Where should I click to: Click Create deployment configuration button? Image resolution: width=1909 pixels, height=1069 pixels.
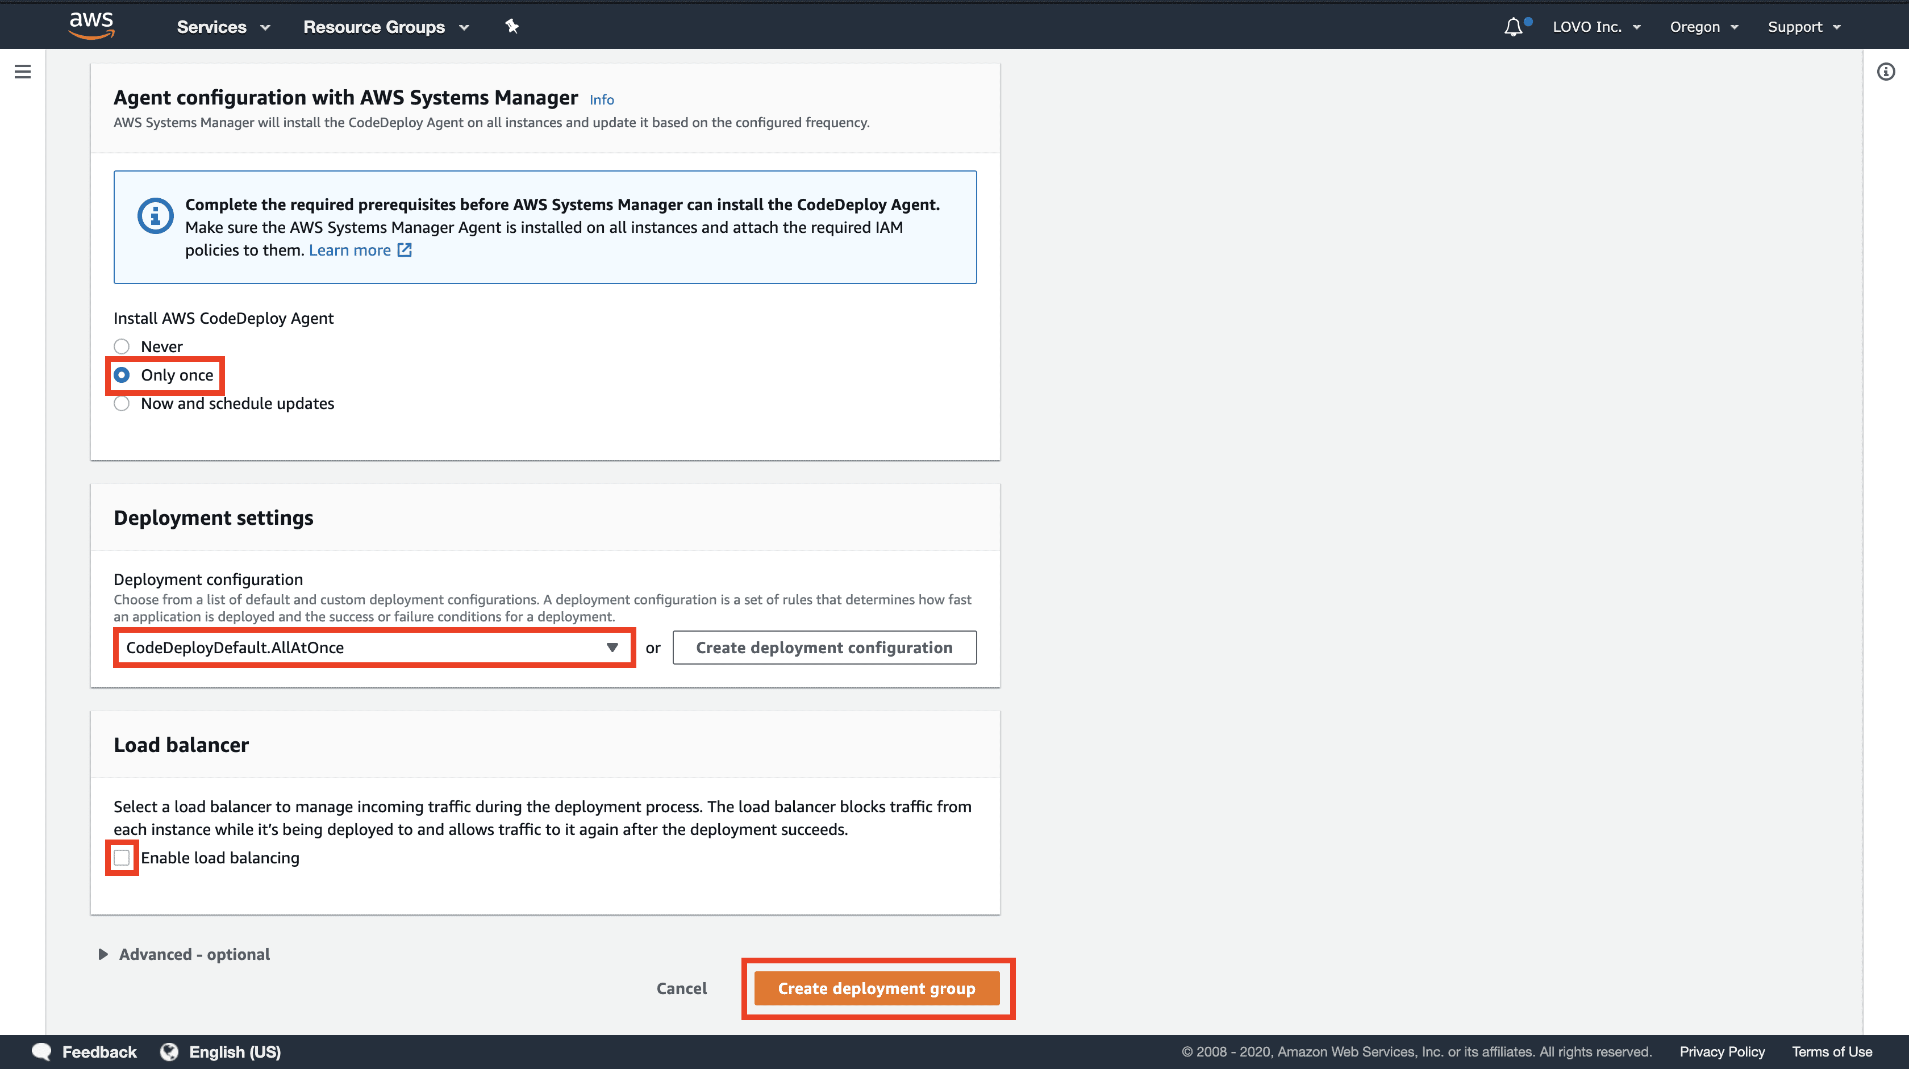point(823,647)
